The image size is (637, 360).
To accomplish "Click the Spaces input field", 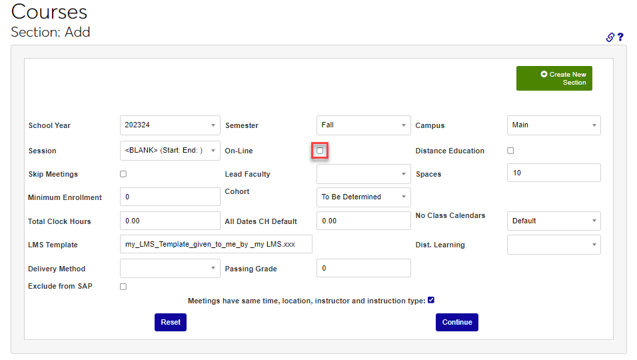I will [x=553, y=173].
